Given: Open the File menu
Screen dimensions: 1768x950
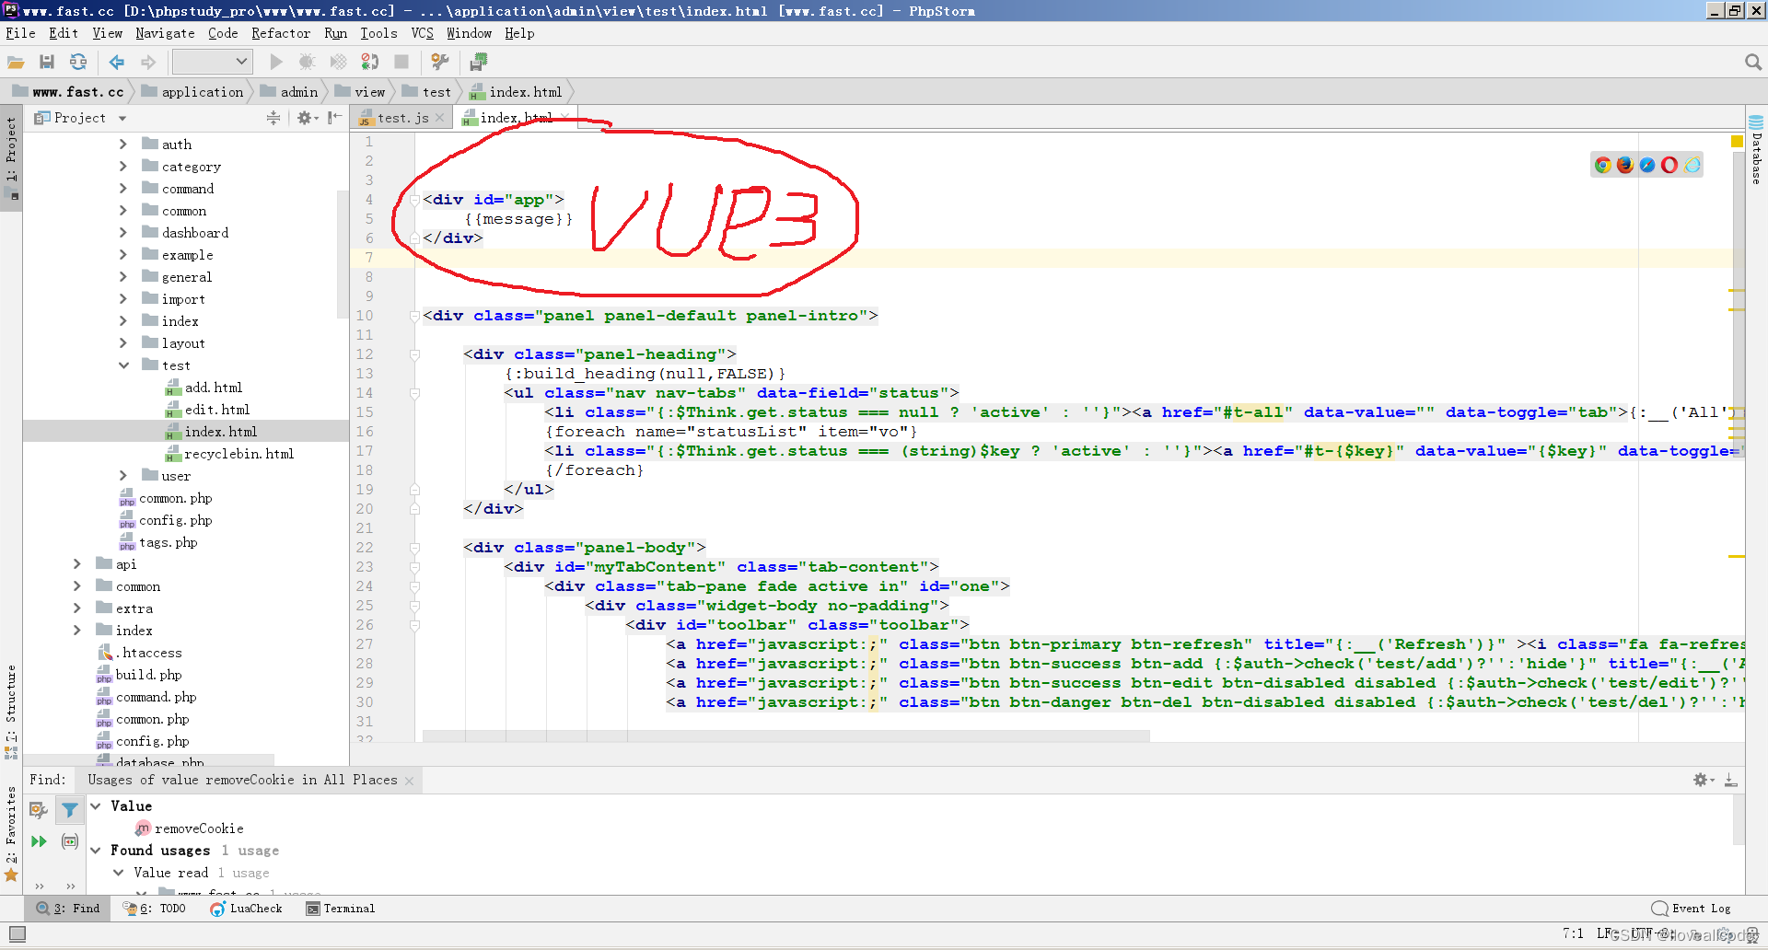Looking at the screenshot, I should (x=20, y=33).
